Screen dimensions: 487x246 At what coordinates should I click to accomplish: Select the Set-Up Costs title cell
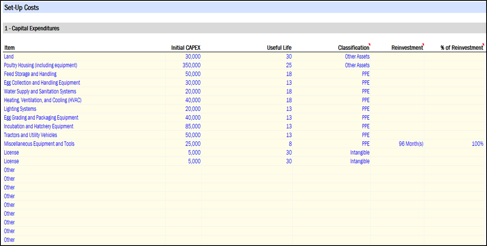pyautogui.click(x=244, y=8)
